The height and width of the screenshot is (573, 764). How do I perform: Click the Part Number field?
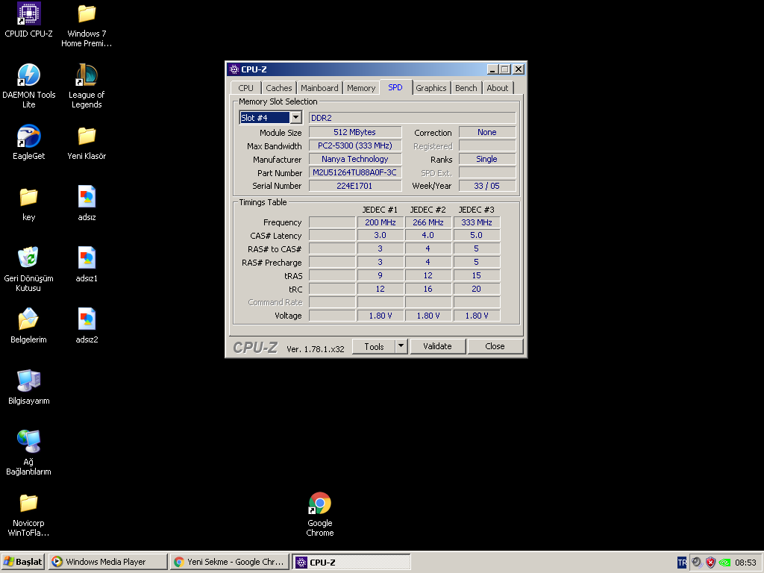355,173
